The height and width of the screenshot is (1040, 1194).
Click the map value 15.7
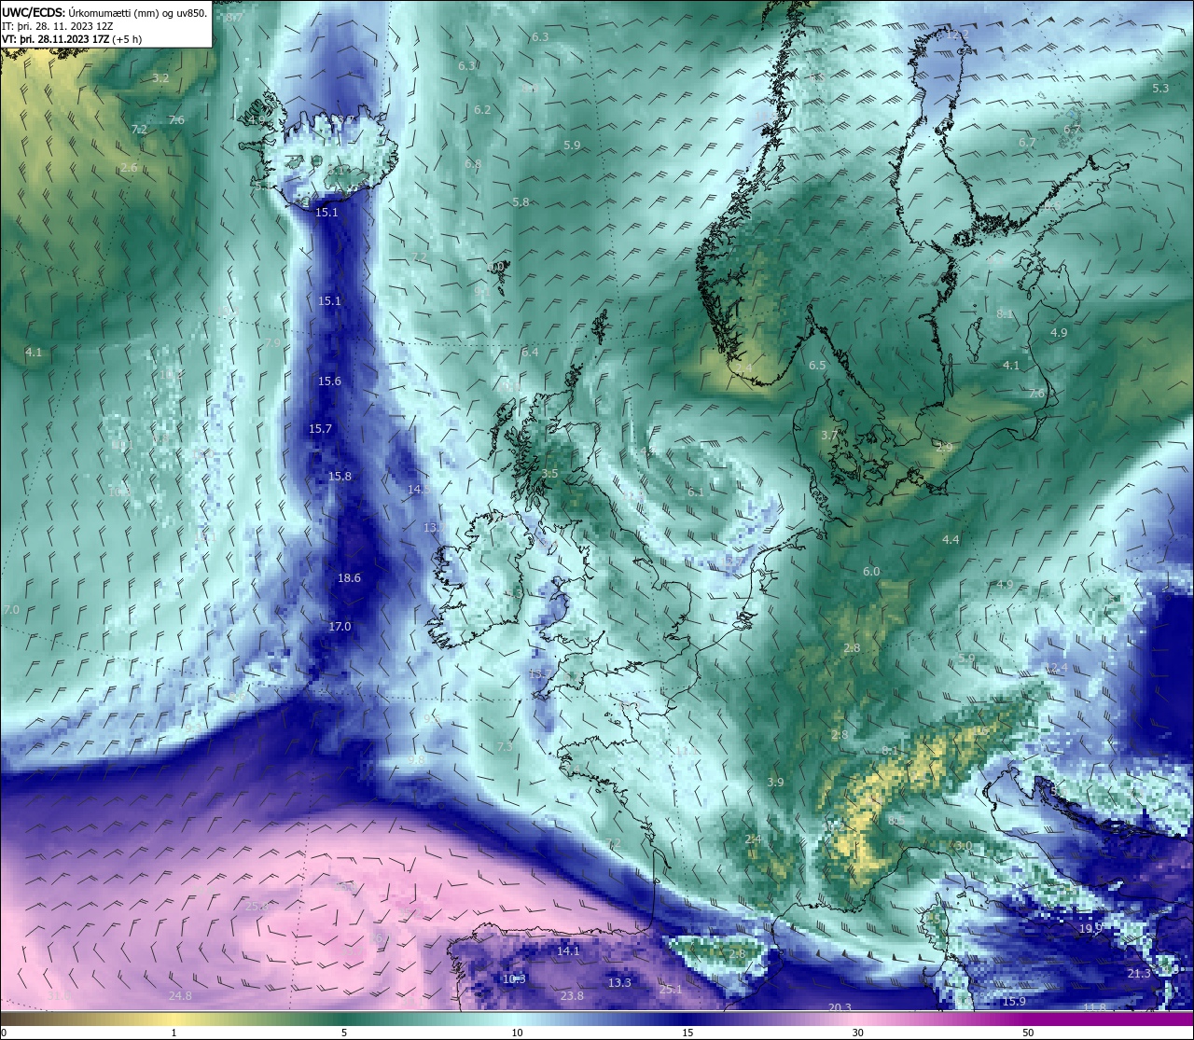pos(320,429)
